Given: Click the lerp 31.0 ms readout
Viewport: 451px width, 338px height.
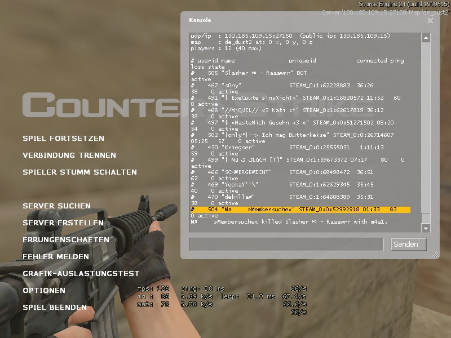Looking at the screenshot, I should point(247,296).
